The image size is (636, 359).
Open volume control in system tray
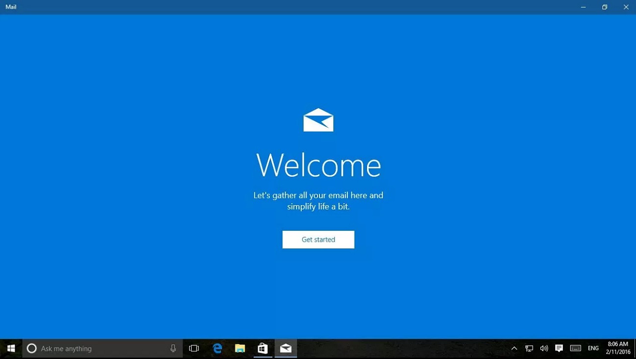(x=544, y=349)
